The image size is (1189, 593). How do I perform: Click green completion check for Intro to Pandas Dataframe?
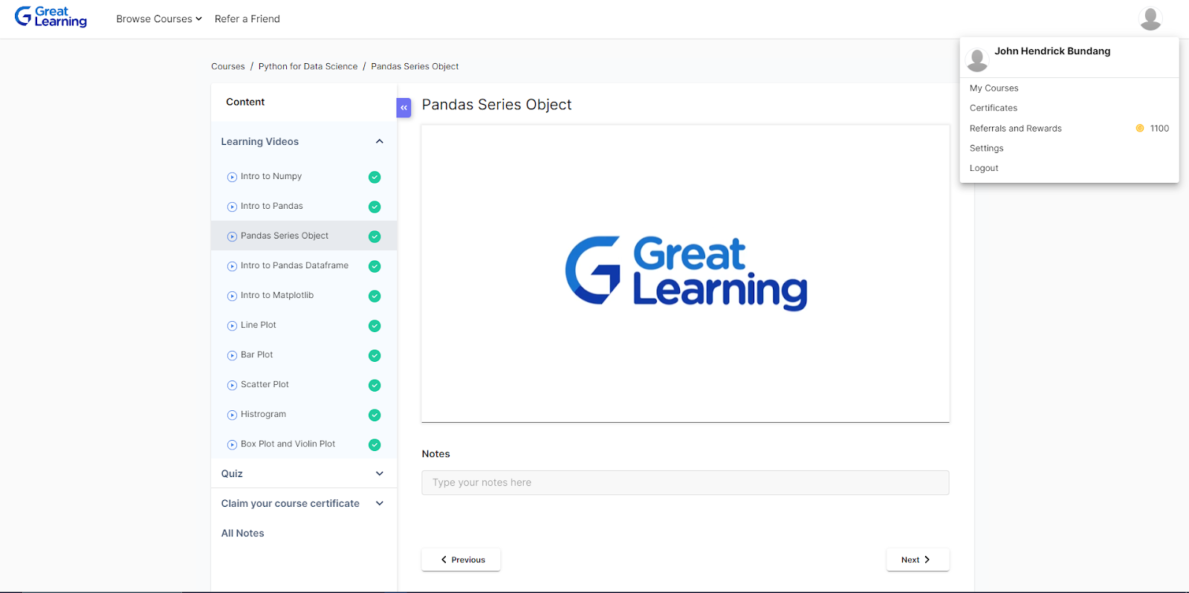(375, 266)
